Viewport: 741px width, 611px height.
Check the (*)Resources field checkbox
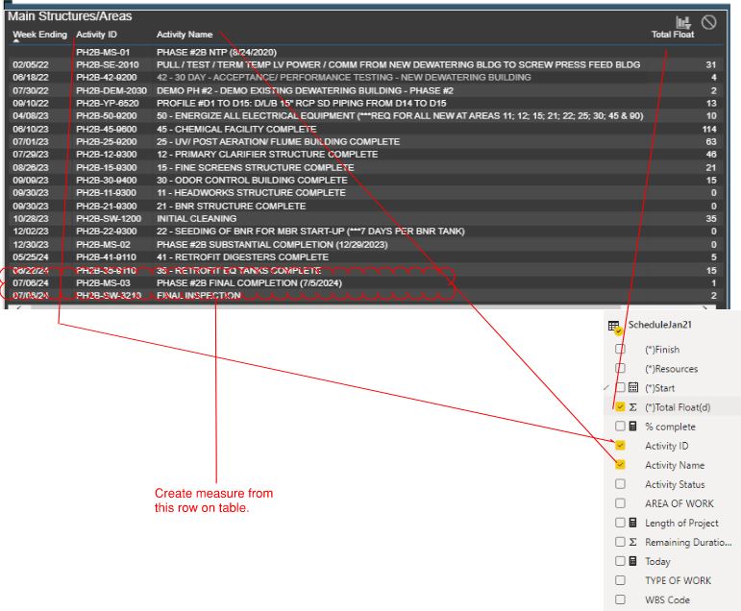coord(620,369)
